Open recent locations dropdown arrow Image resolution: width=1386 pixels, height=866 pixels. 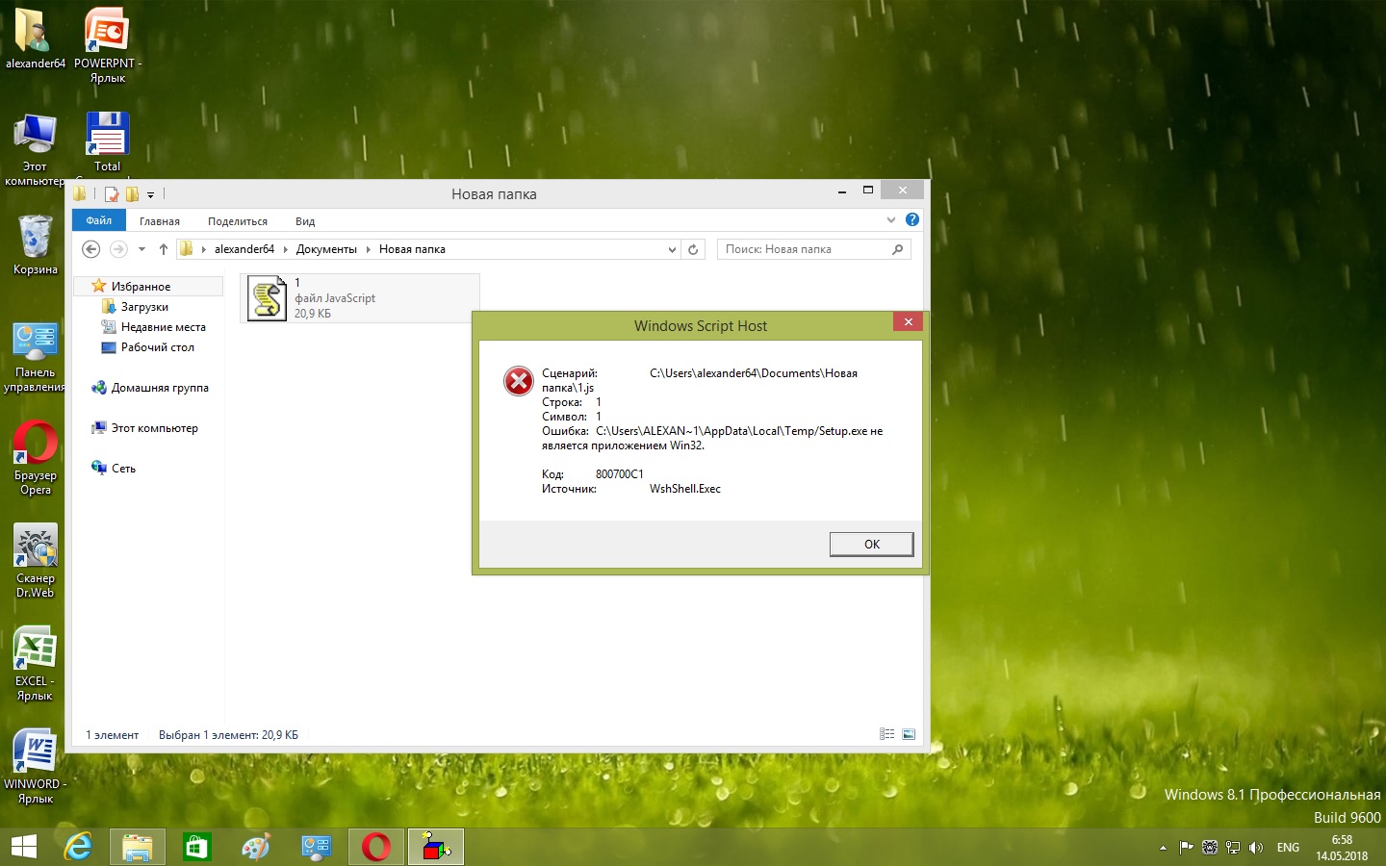point(141,249)
